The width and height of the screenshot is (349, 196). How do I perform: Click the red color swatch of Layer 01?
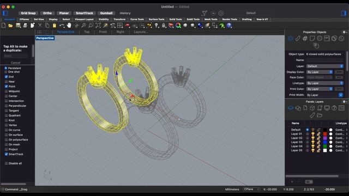[x=325, y=134]
